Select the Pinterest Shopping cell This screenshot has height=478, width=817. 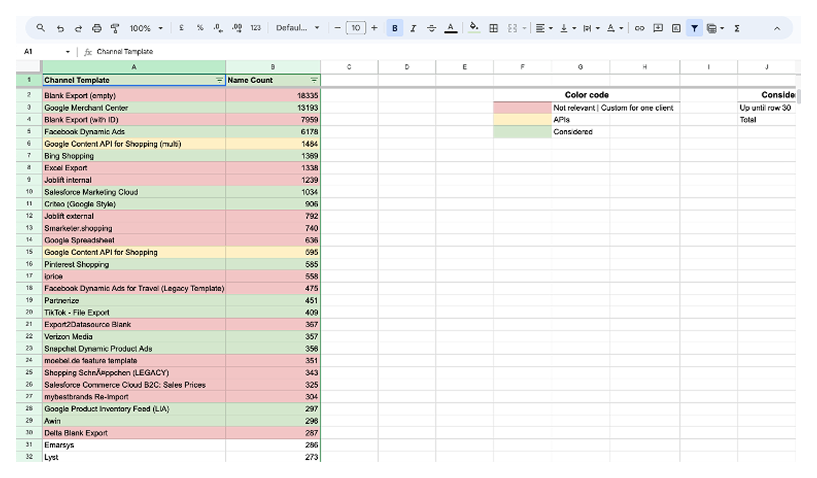pos(134,264)
